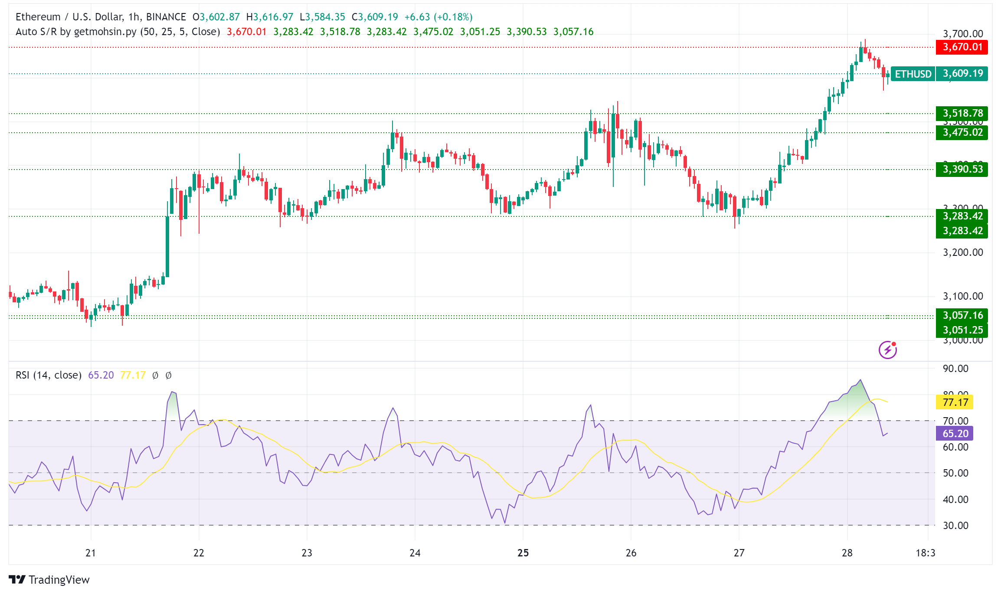The height and width of the screenshot is (595, 1001).
Task: Click the 3,475.02 value in indicator legend
Action: [x=433, y=32]
